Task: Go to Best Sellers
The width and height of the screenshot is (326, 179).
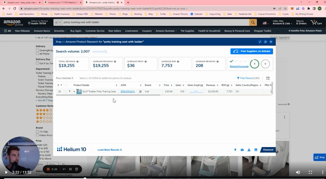Action: (115, 31)
